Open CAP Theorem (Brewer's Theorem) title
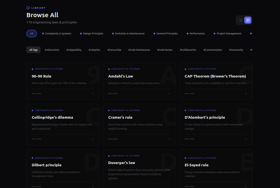 [x=215, y=76]
